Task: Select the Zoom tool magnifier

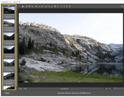Action: pyautogui.click(x=20, y=6)
